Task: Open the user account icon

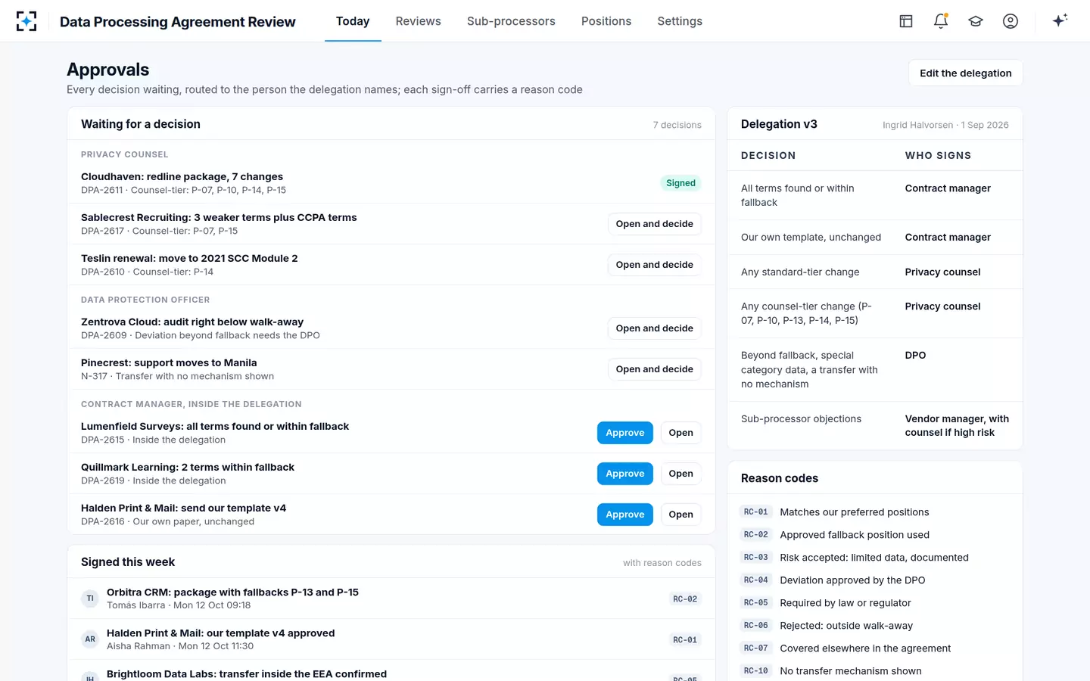Action: pos(1011,21)
